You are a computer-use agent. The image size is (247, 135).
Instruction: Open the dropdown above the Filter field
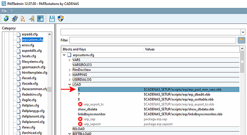[x=243, y=32]
